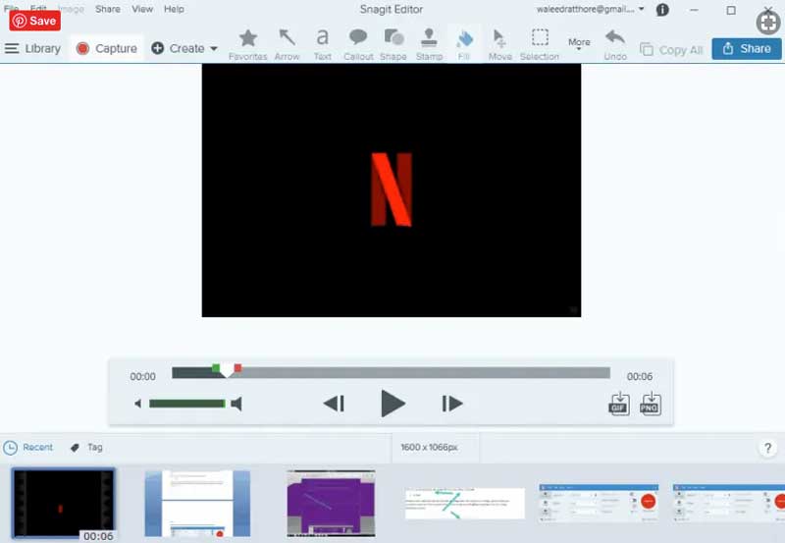
Task: Click the low volume speaker icon
Action: tap(137, 404)
